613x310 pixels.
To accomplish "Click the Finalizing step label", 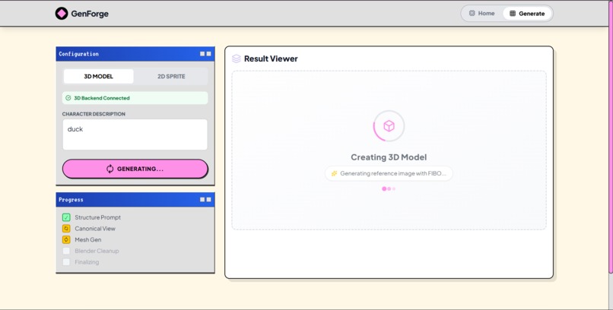I will coord(87,262).
